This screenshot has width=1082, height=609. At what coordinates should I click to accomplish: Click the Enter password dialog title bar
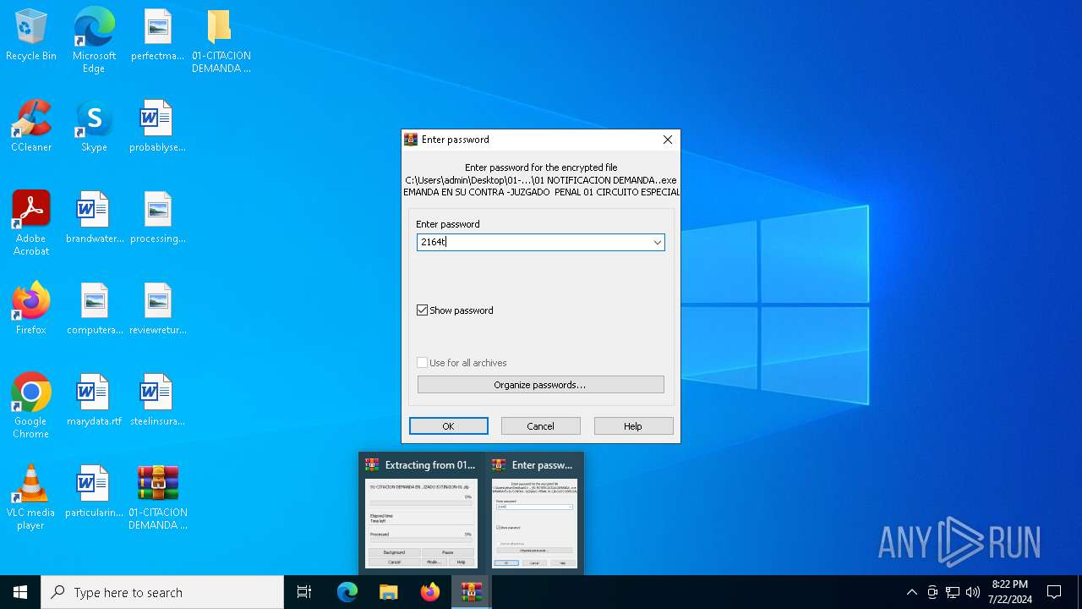click(x=528, y=140)
